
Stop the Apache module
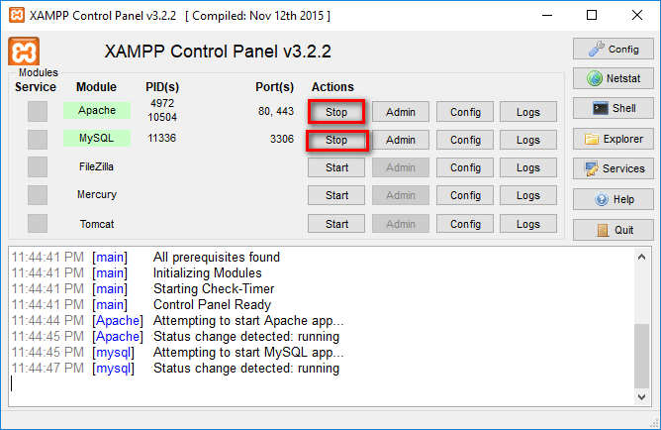coord(336,112)
